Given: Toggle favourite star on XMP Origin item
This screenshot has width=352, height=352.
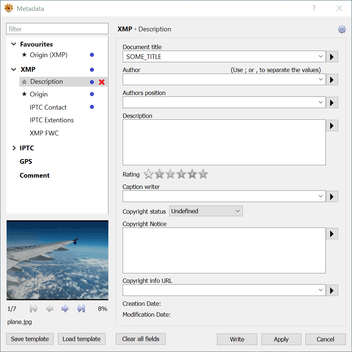Looking at the screenshot, I should (x=24, y=94).
